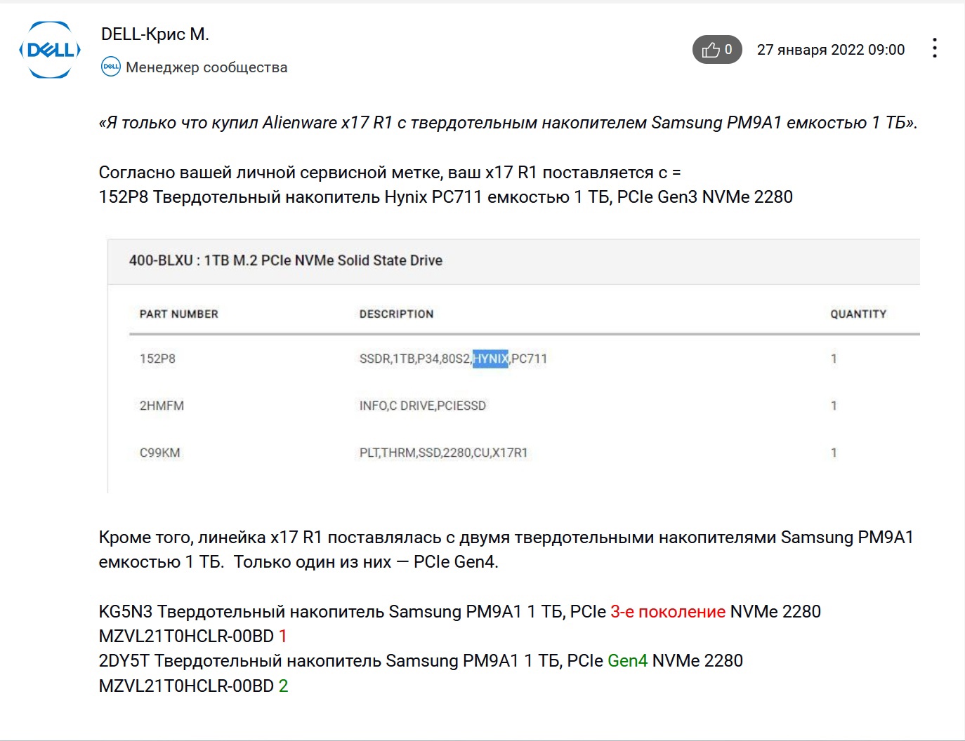Select part number 2HMFM in the table
Viewport: 965px width, 741px height.
162,406
